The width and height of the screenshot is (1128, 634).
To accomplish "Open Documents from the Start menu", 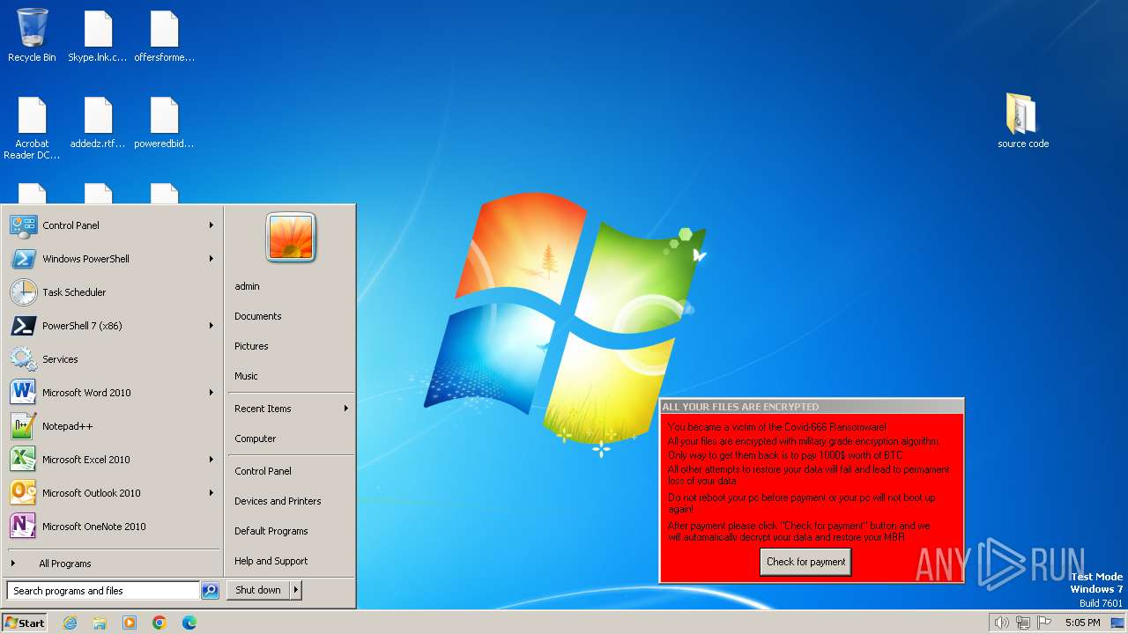I will coord(290,316).
